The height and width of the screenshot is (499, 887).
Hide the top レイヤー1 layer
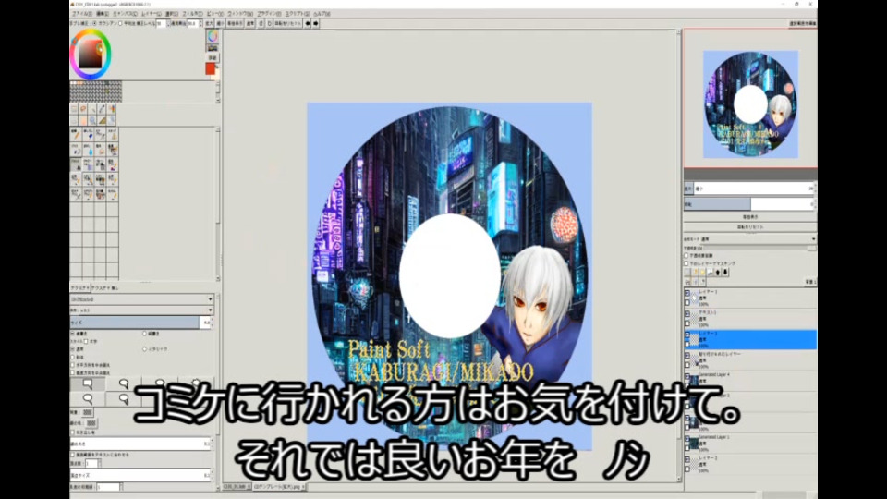[687, 293]
